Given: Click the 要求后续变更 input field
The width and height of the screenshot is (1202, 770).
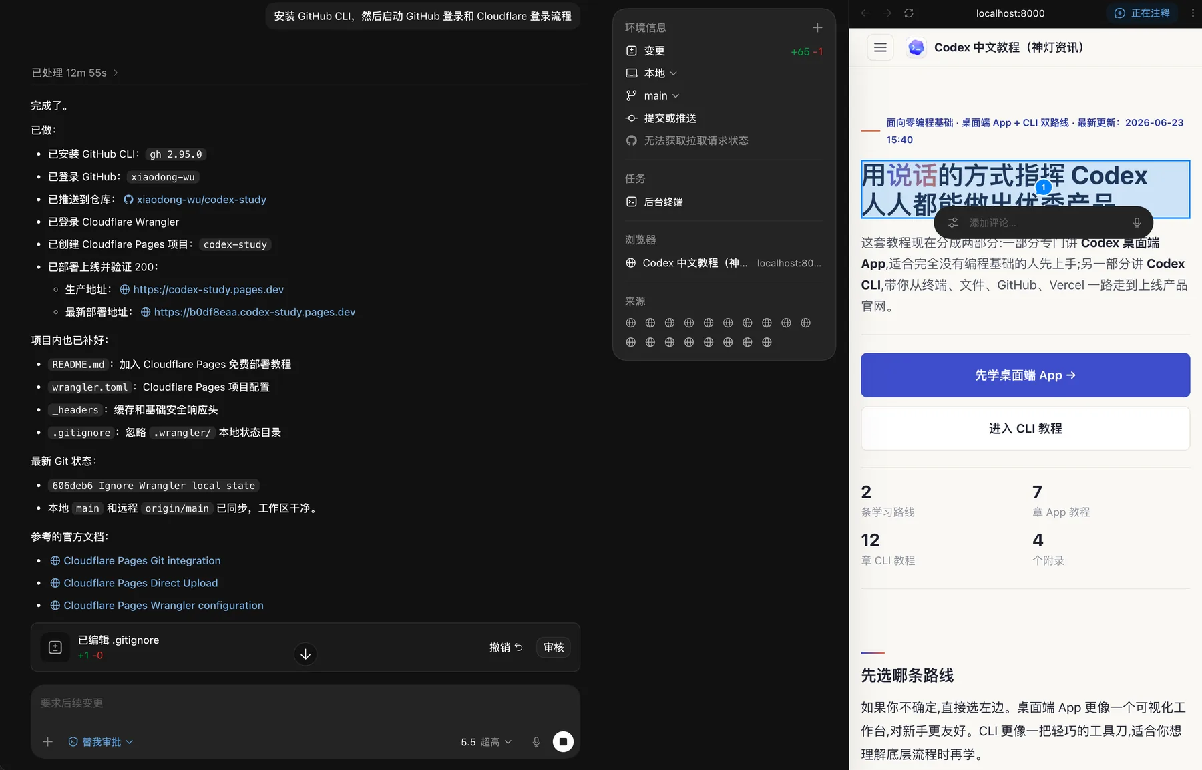Looking at the screenshot, I should pyautogui.click(x=305, y=703).
